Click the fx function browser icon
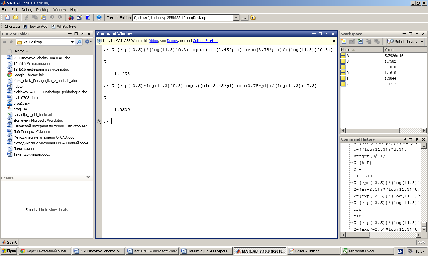This screenshot has width=428, height=256. pyautogui.click(x=99, y=122)
